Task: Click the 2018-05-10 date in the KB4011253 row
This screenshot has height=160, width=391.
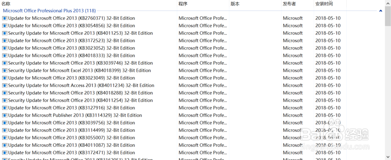Action: pyautogui.click(x=328, y=33)
